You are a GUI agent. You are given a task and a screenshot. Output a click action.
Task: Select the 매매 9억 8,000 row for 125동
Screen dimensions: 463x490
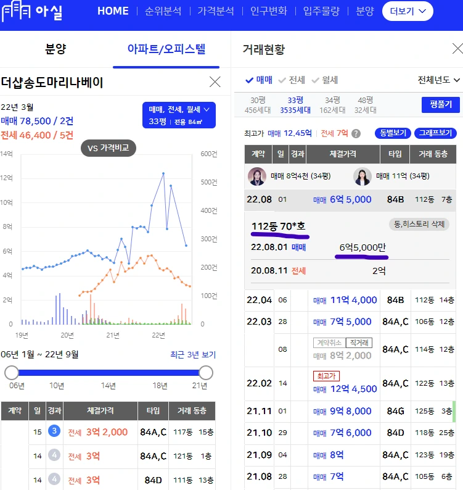click(350, 411)
